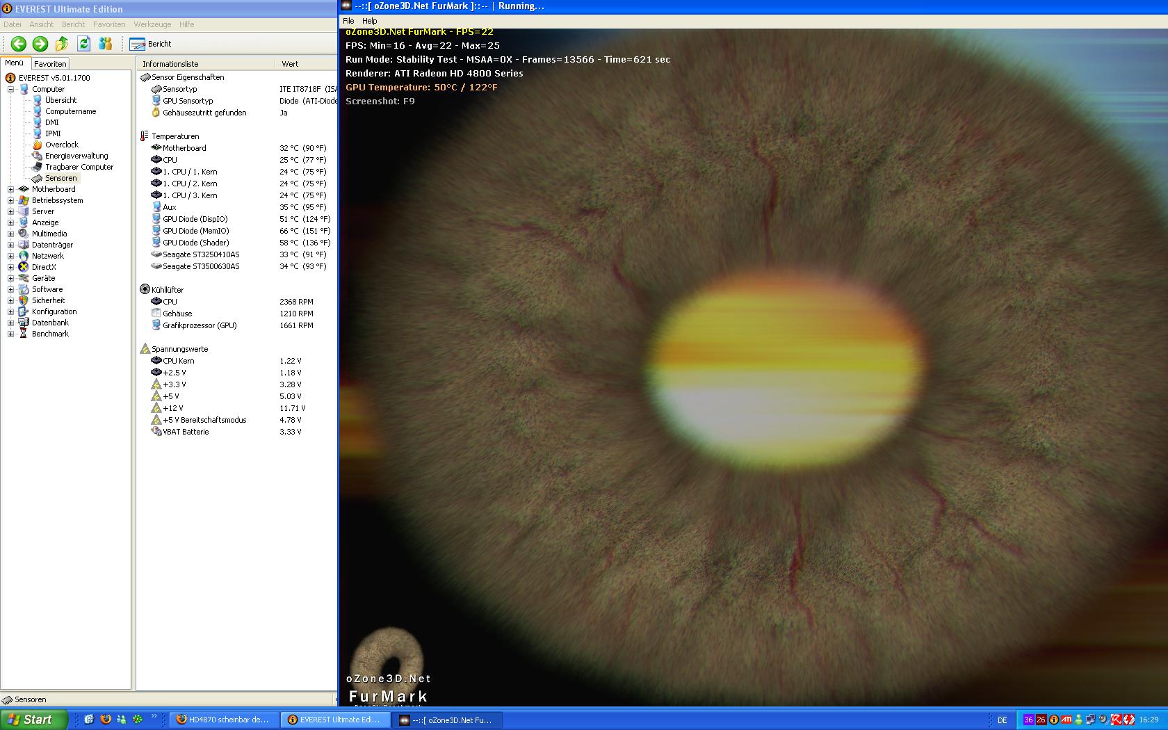Switch to HD4870 scheinbar Firefox taskbar button

[x=224, y=720]
